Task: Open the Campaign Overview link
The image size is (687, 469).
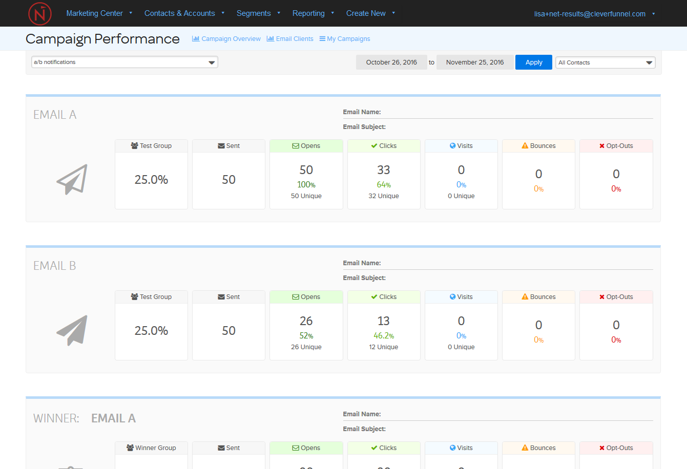Action: click(x=226, y=39)
